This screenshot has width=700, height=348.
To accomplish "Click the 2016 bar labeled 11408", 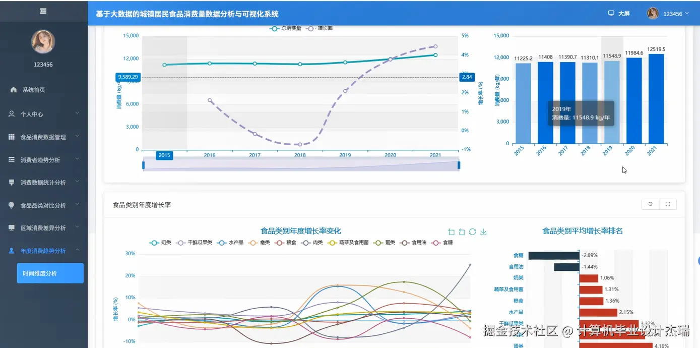I will [x=546, y=102].
